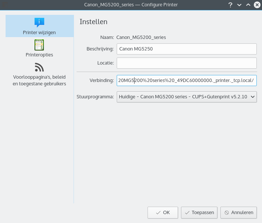Click the Beschrijving field containing Canon MG5250
262x223 pixels.
(187, 49)
